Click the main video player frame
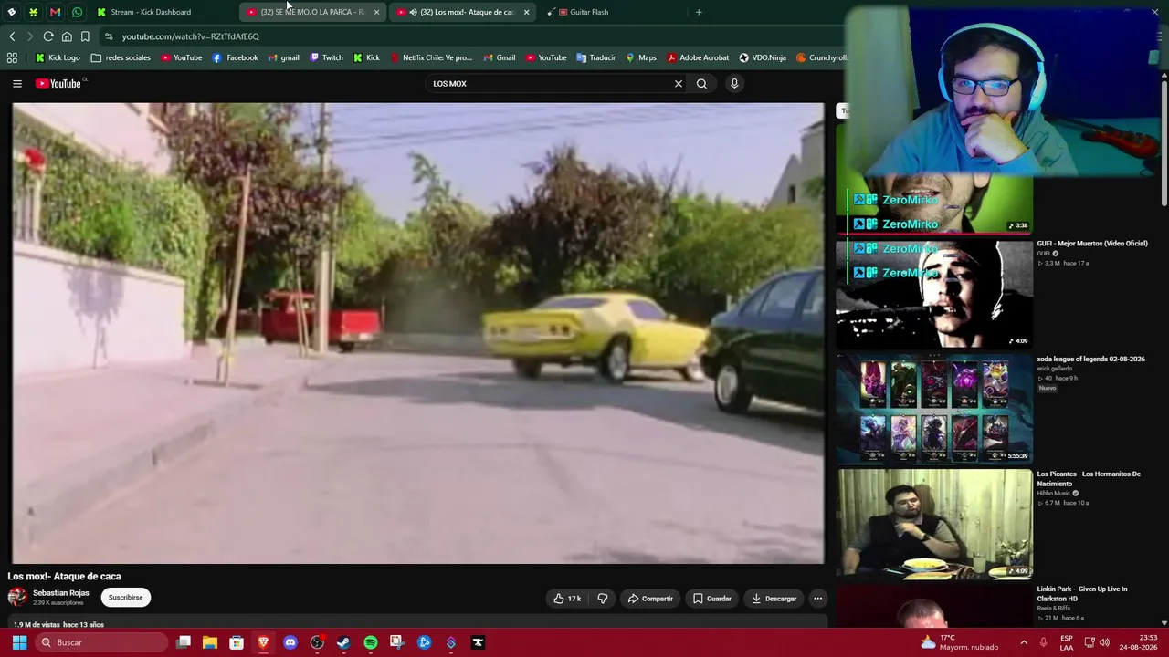The height and width of the screenshot is (657, 1169). coord(418,333)
